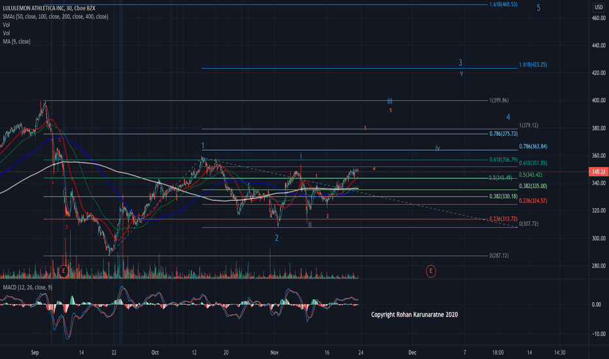609x359 pixels.
Task: Select the 1(399.86) Fibonacci level label
Action: (499, 101)
